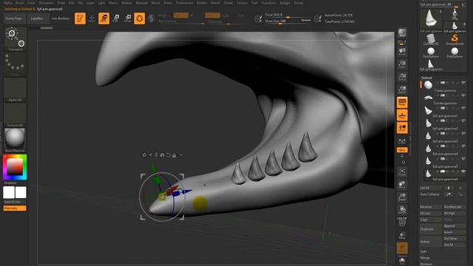This screenshot has height=266, width=473.
Task: Hide the Глаза дракона subtool eye
Action: [463, 83]
